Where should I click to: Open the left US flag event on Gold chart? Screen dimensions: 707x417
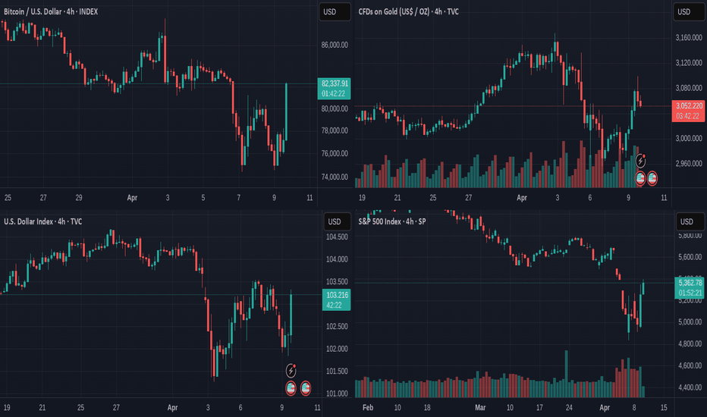tap(640, 178)
